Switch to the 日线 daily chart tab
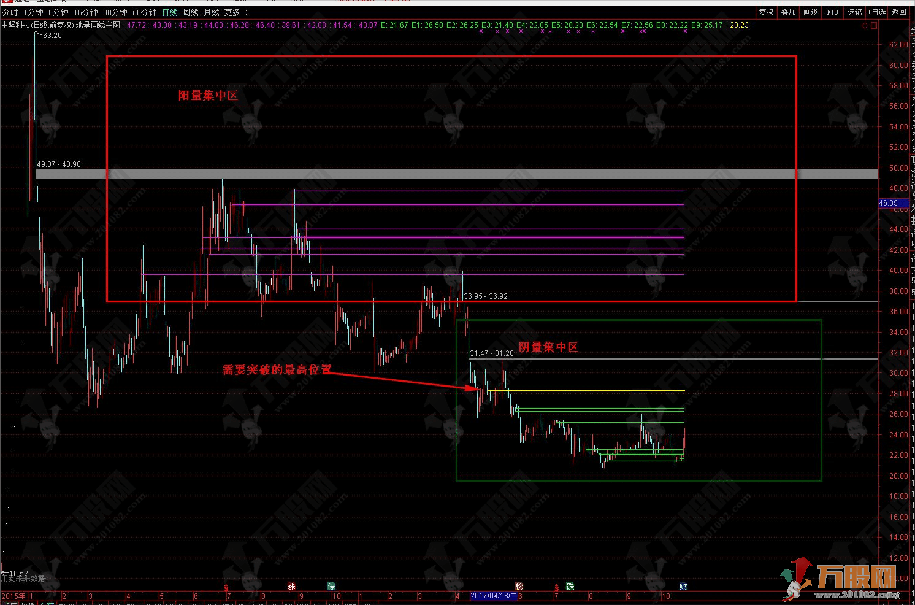This screenshot has width=915, height=605. [170, 12]
